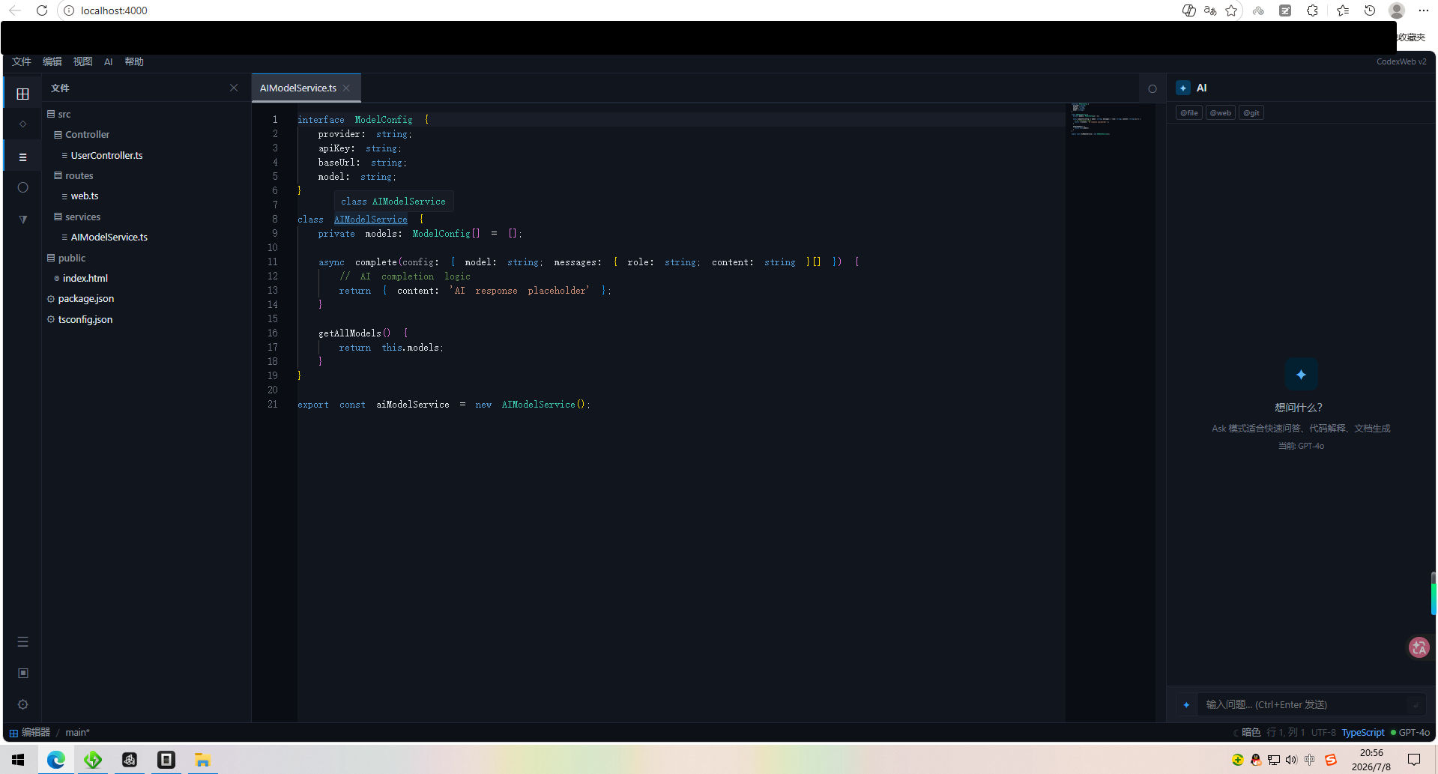This screenshot has height=774, width=1438.
Task: Select the diamond icon in activity bar
Action: click(x=22, y=124)
